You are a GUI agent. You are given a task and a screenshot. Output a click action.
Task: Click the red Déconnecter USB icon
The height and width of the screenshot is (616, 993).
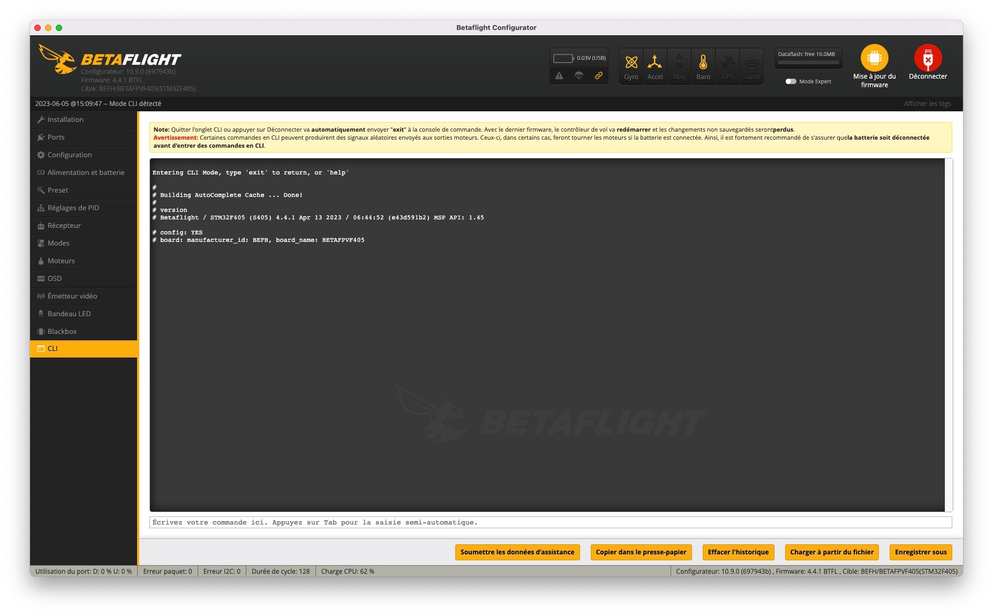click(928, 58)
